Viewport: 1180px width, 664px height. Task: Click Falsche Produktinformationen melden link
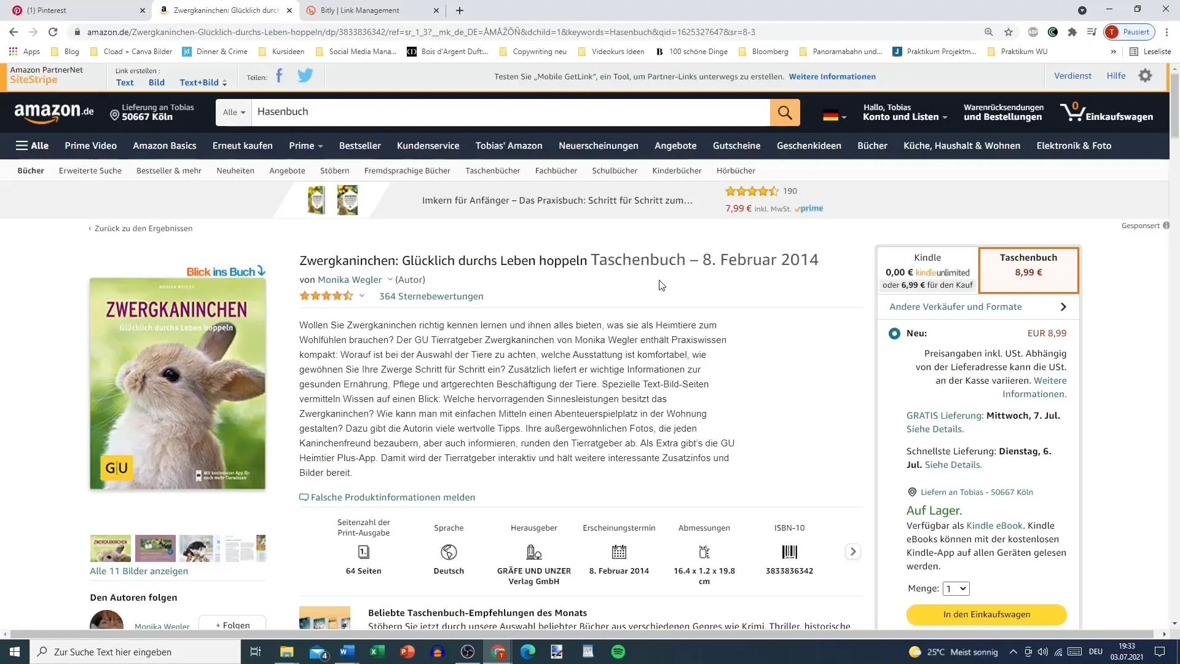[x=387, y=497]
